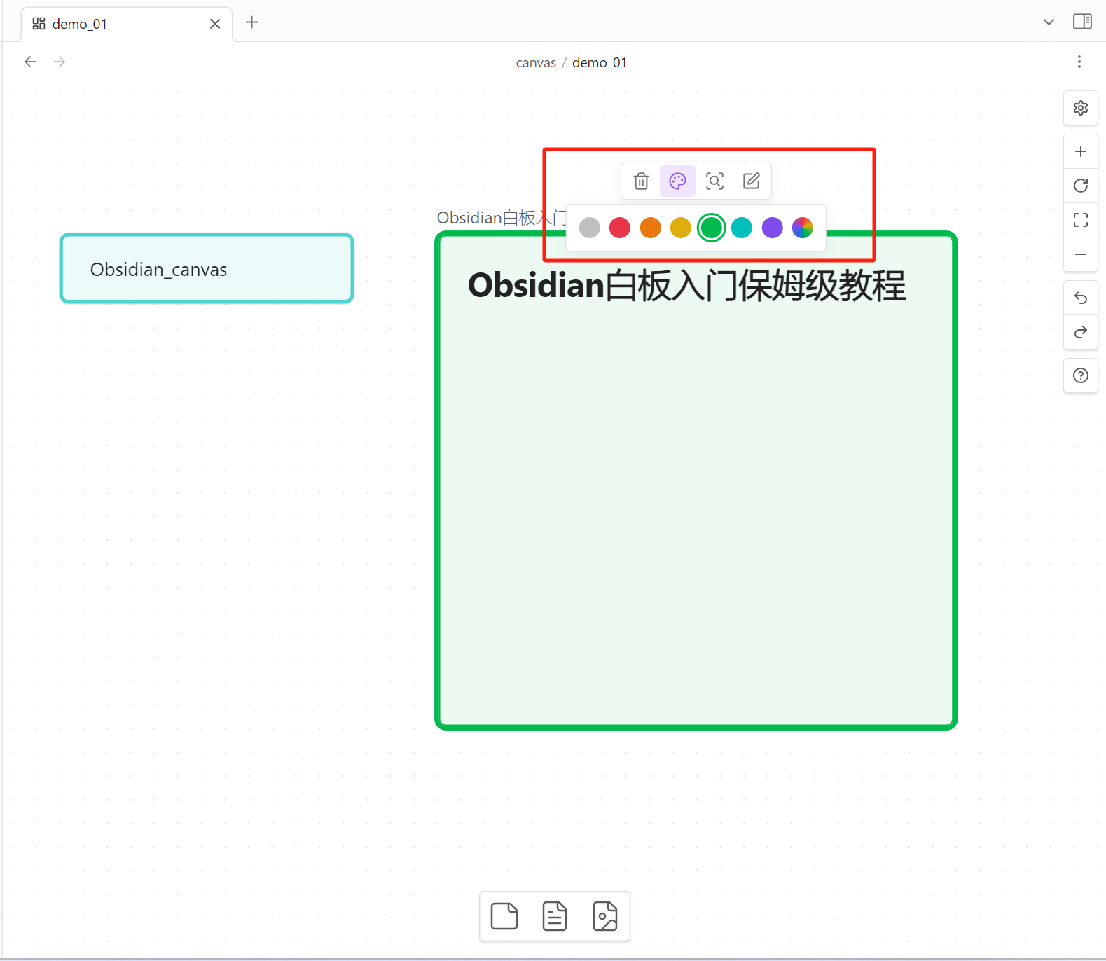1106x961 pixels.
Task: Expand the tab list dropdown chevron
Action: pyautogui.click(x=1049, y=22)
